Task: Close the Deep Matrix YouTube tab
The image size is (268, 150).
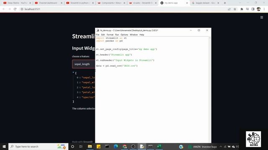Action: 30,3
